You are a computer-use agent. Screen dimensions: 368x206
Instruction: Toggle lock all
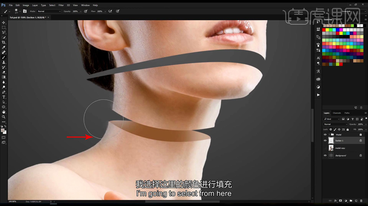[348, 130]
